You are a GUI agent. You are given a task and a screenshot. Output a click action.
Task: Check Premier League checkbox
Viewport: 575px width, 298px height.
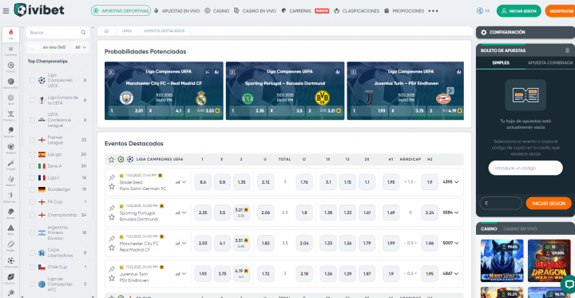pyautogui.click(x=32, y=140)
